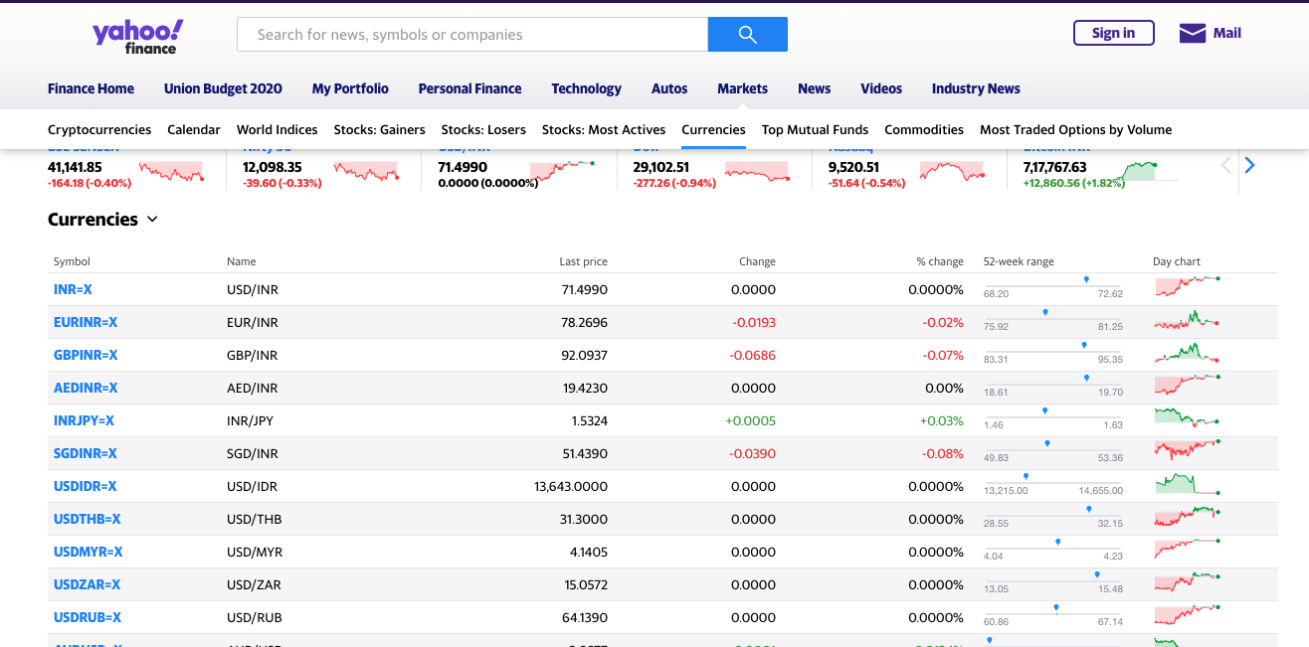Open the USD/INR row day chart
The height and width of the screenshot is (647, 1309).
click(1188, 287)
